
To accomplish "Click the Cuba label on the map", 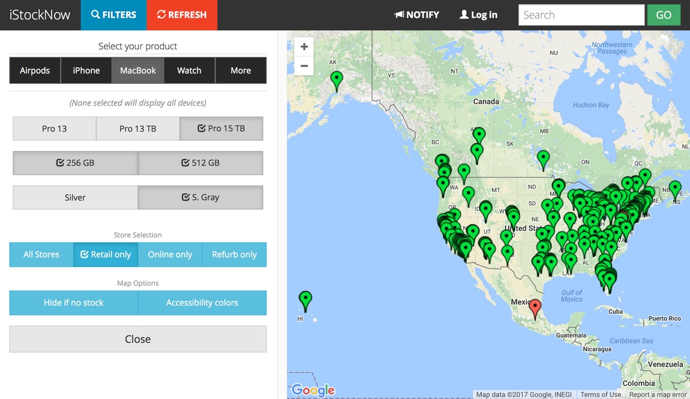I will [616, 312].
